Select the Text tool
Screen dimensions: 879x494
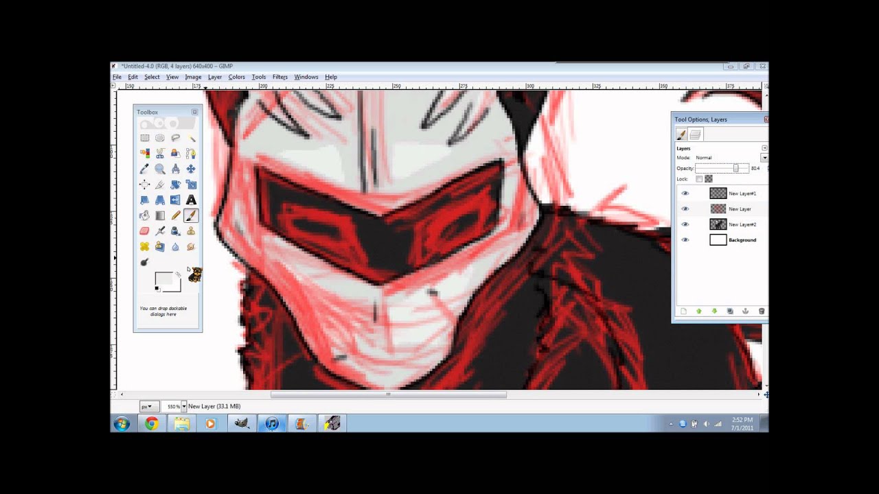[x=191, y=200]
